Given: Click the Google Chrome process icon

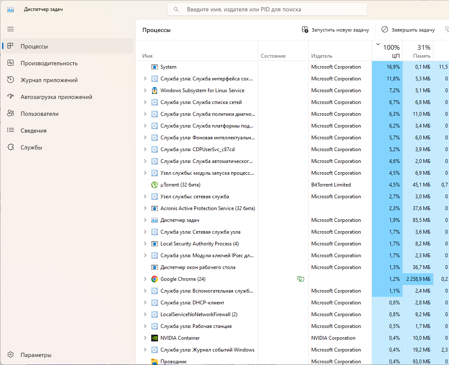Looking at the screenshot, I should [x=155, y=279].
